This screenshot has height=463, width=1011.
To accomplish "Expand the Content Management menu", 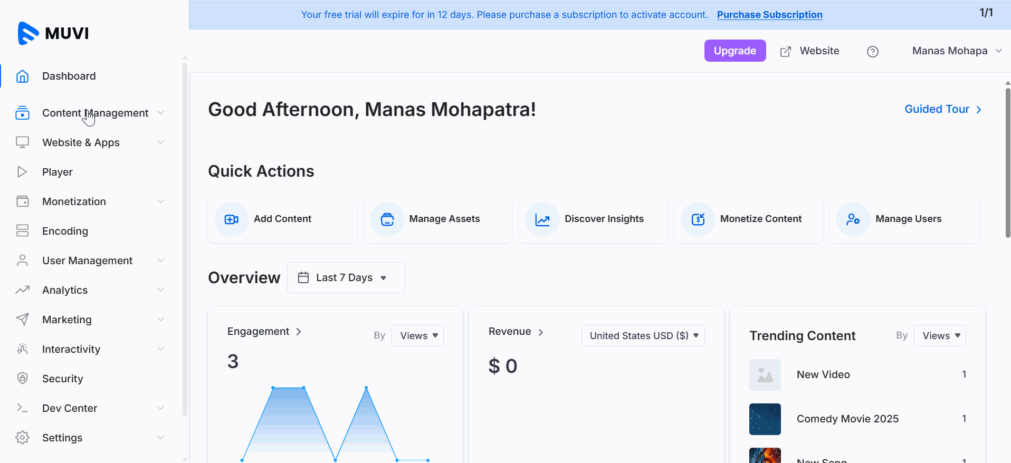I will tap(95, 113).
